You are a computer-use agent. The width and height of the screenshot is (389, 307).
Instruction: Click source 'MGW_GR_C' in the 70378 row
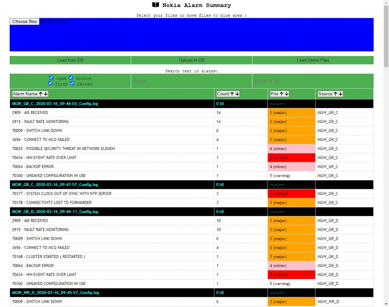(x=328, y=203)
